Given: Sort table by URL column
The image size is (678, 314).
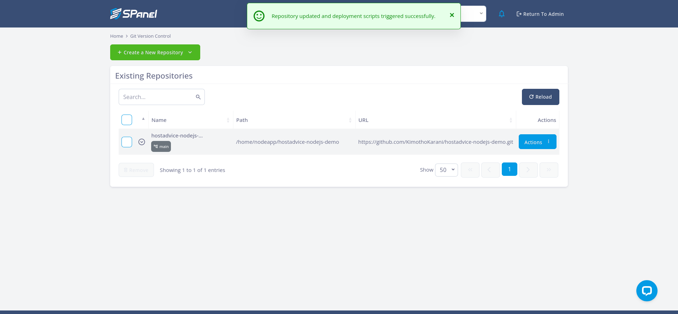Looking at the screenshot, I should point(435,120).
